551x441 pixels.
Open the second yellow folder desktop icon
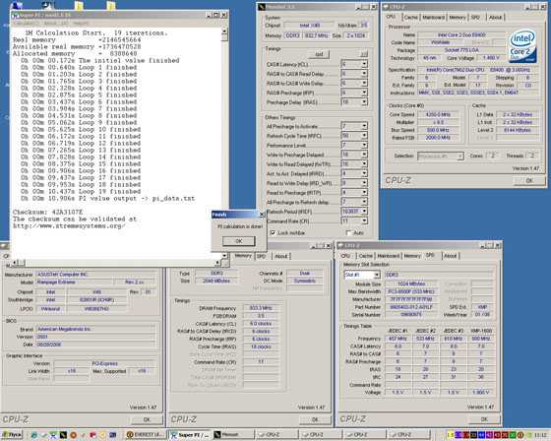[x=111, y=6]
